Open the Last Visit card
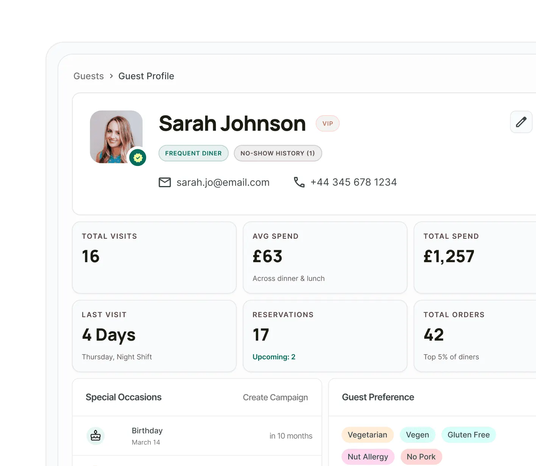Screen dimensions: 536x466 [154, 336]
